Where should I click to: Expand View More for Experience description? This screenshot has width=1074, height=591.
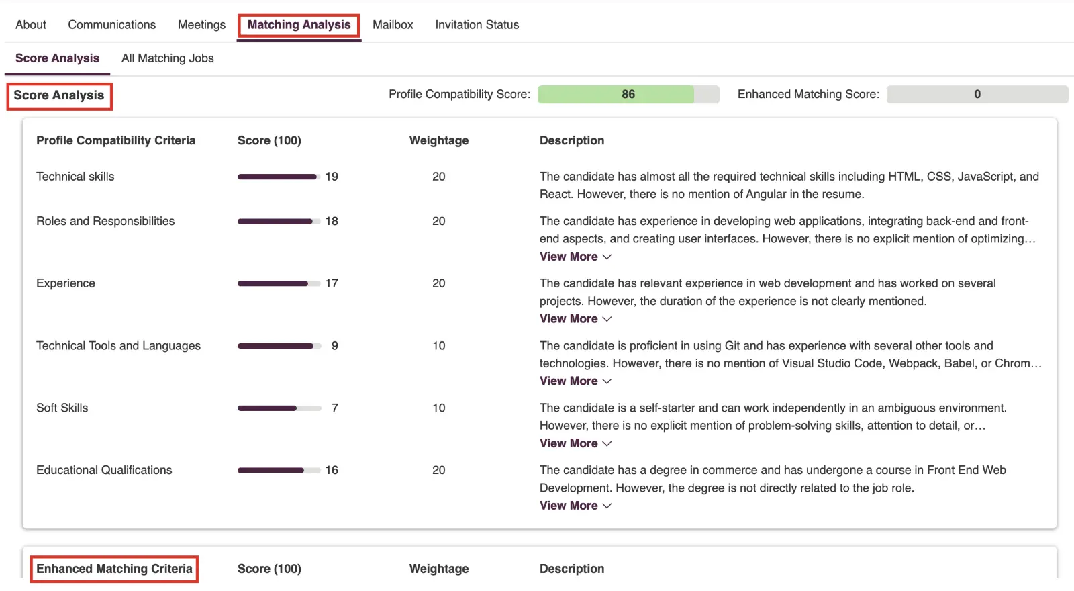(x=575, y=319)
